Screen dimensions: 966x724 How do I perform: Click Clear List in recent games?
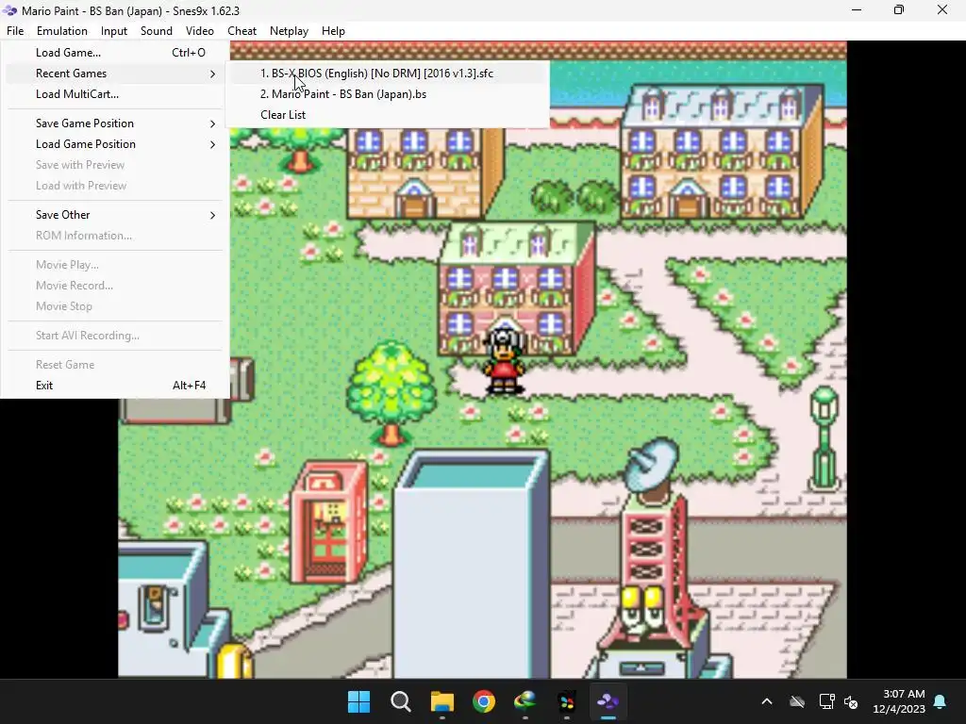pyautogui.click(x=388, y=115)
